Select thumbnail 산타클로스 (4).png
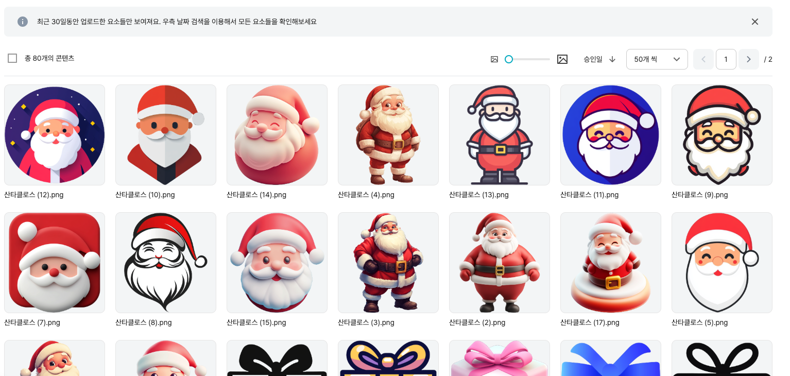The image size is (790, 376). 388,135
